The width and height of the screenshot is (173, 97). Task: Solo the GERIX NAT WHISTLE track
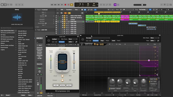coord(65,18)
